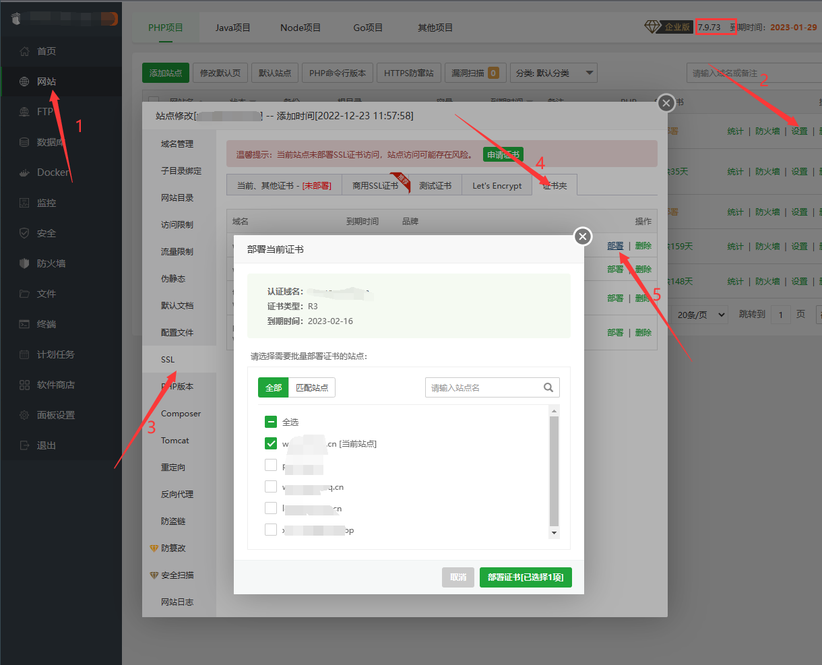822x665 pixels.
Task: Uncheck the site marked [当前站点]
Action: click(271, 443)
